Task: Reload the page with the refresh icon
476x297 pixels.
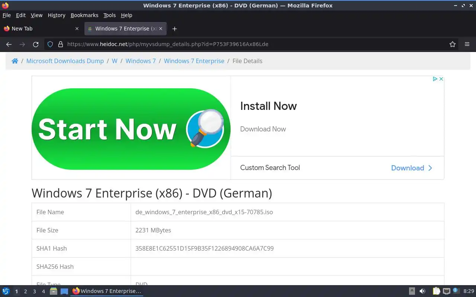Action: (x=36, y=44)
